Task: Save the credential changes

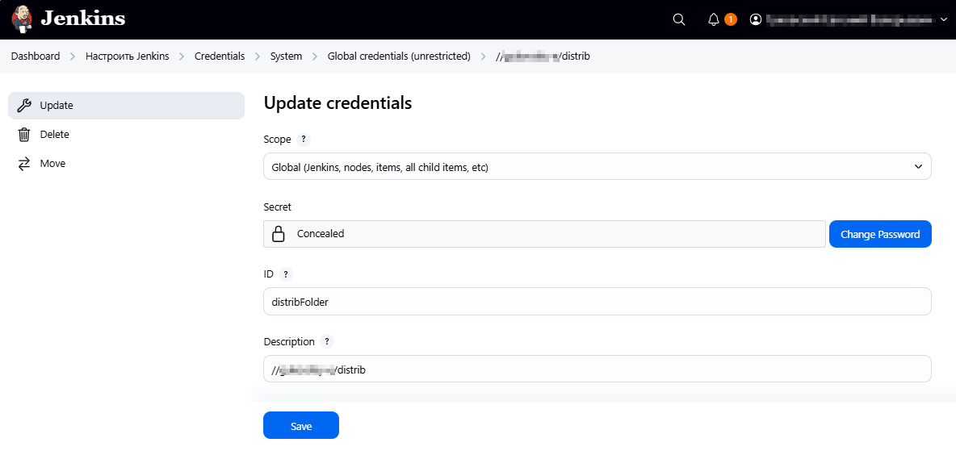Action: 300,426
